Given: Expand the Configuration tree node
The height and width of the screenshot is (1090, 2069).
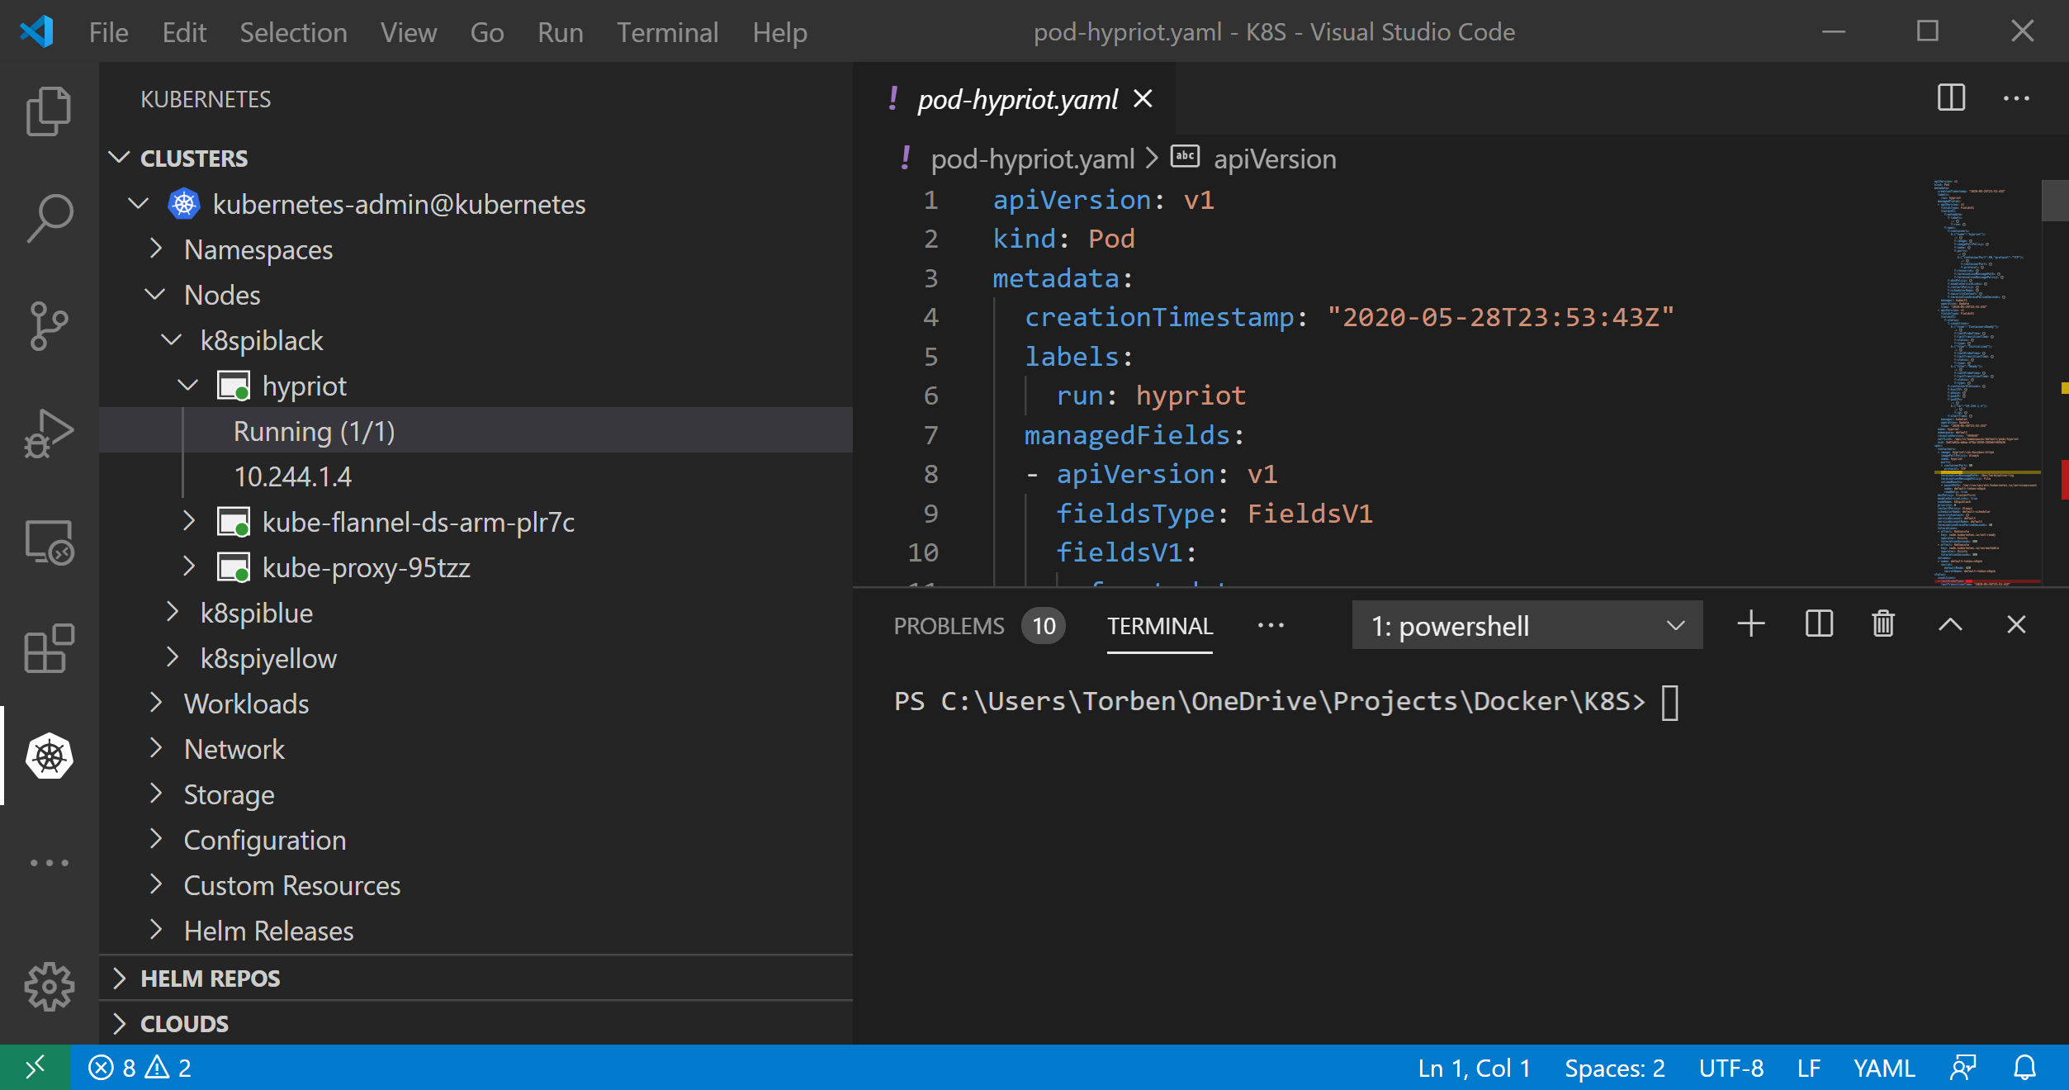Looking at the screenshot, I should [156, 839].
